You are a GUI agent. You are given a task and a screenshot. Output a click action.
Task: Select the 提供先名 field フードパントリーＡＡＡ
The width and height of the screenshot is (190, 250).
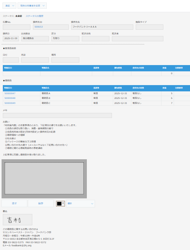click(x=102, y=27)
